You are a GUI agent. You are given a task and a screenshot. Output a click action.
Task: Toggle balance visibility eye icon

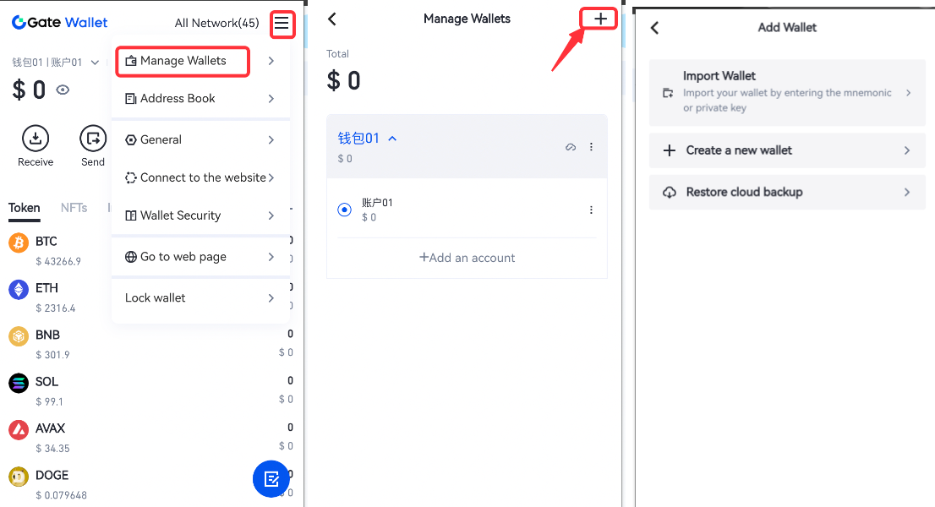coord(63,90)
